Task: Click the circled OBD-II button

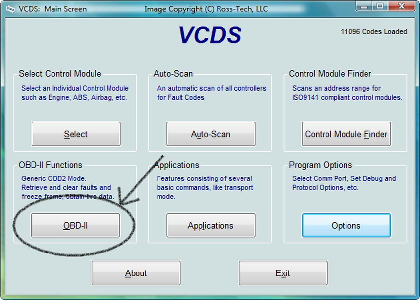Action: point(75,225)
